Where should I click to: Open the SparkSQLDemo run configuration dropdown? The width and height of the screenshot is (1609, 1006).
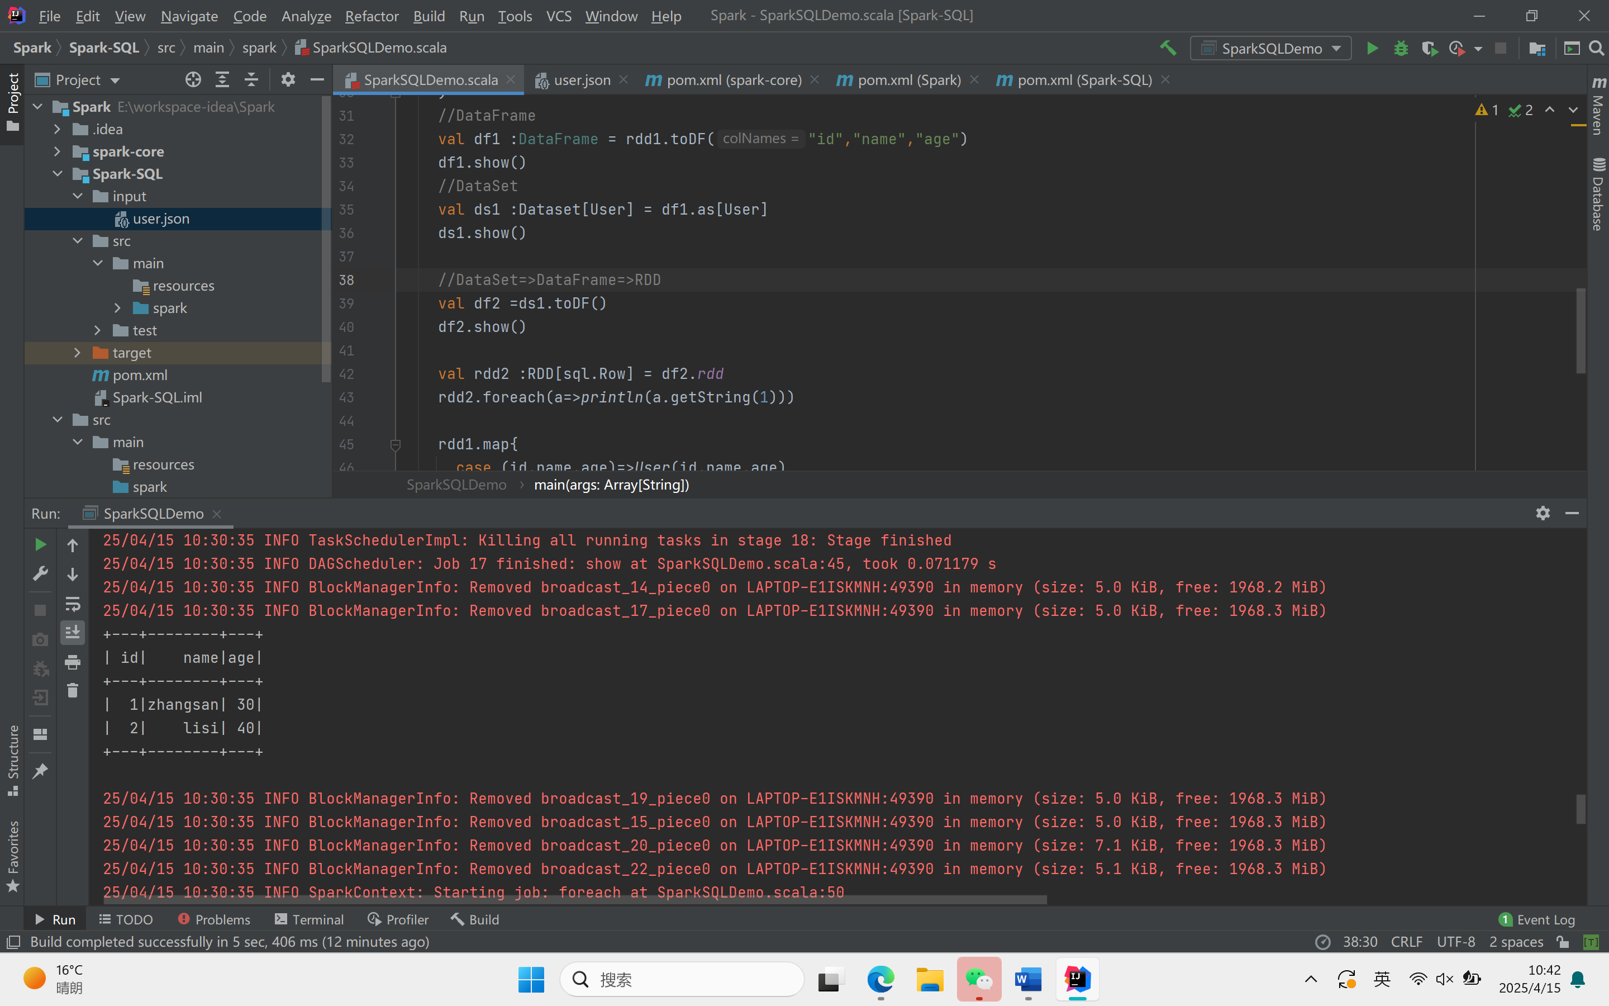[x=1270, y=49]
